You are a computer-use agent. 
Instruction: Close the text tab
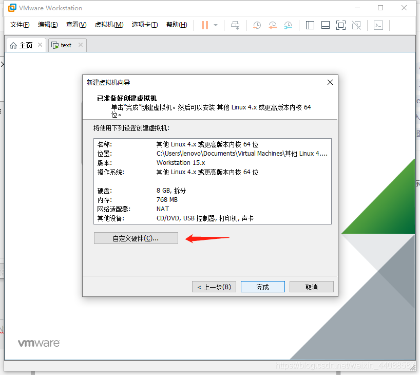point(81,45)
